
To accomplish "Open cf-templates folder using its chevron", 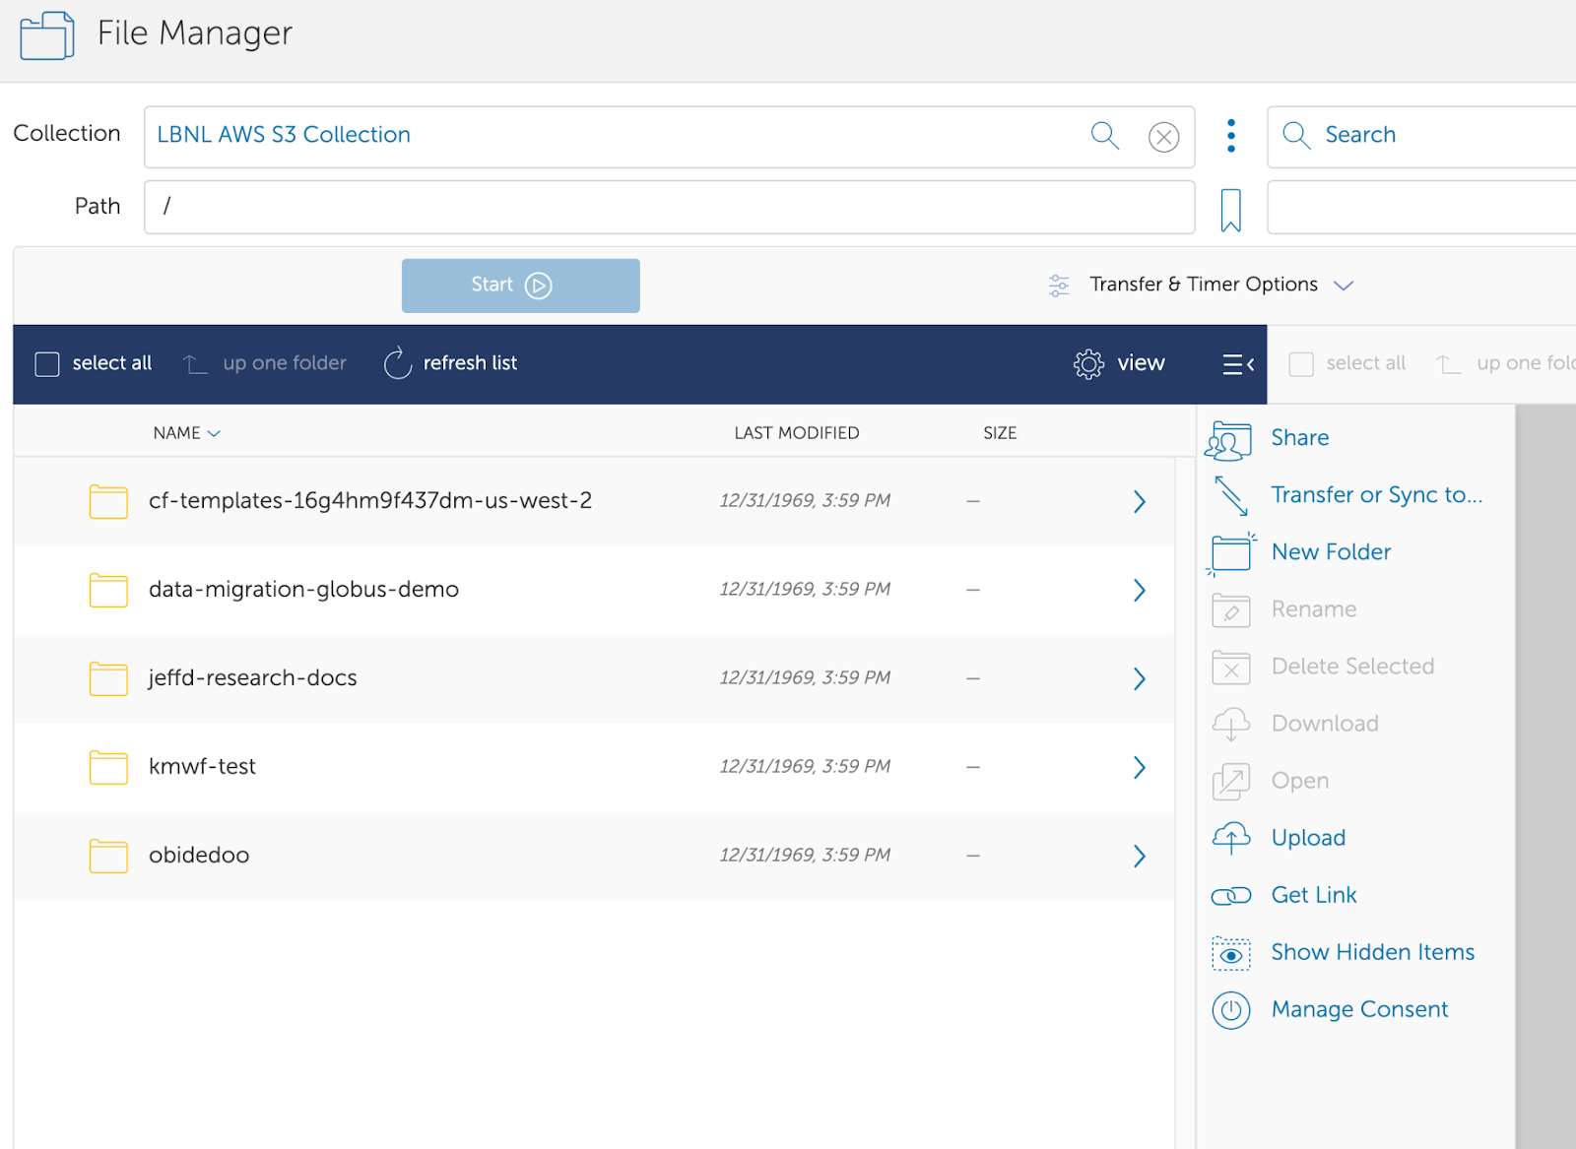I will [x=1140, y=502].
